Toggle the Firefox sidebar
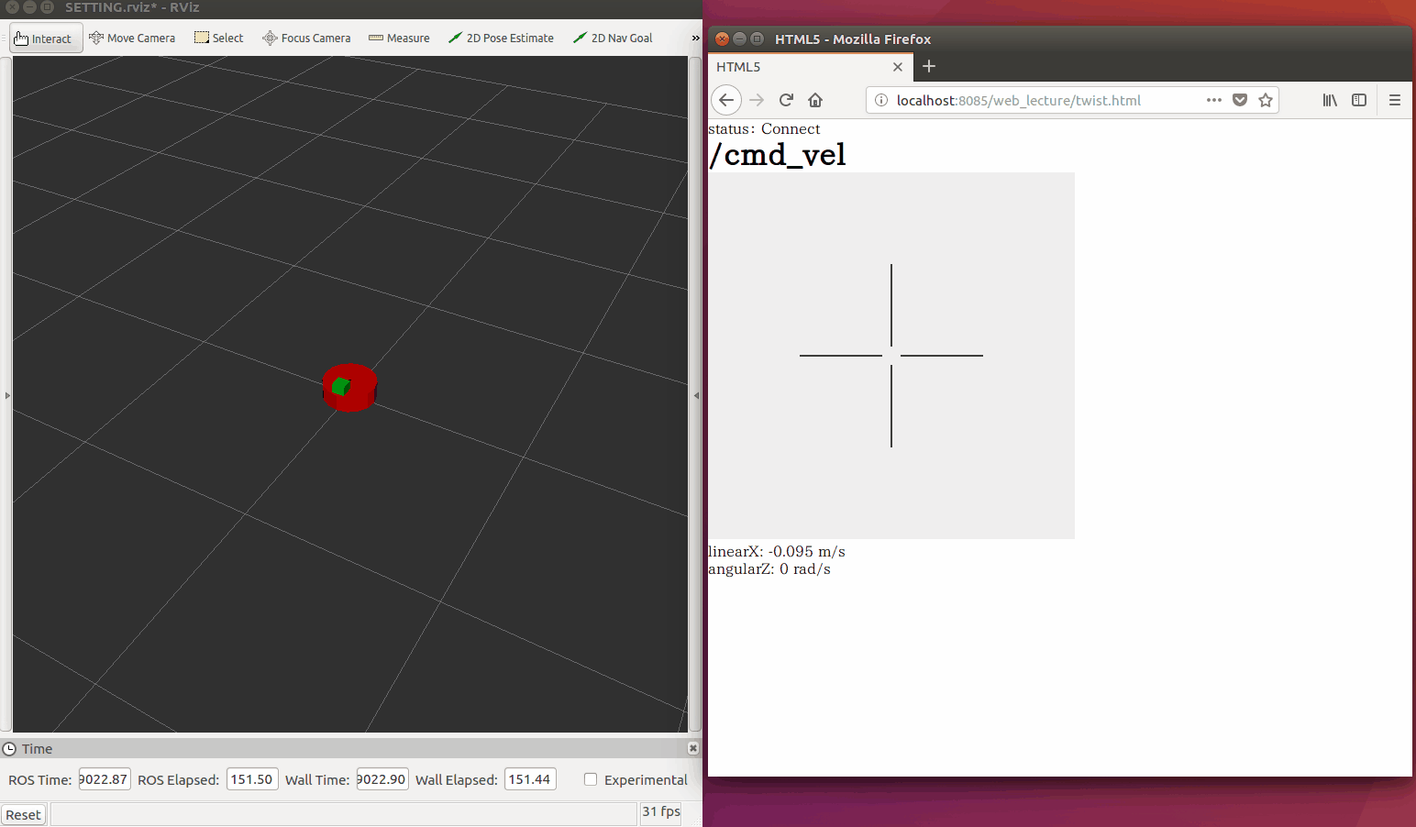This screenshot has height=827, width=1416. click(x=1359, y=100)
